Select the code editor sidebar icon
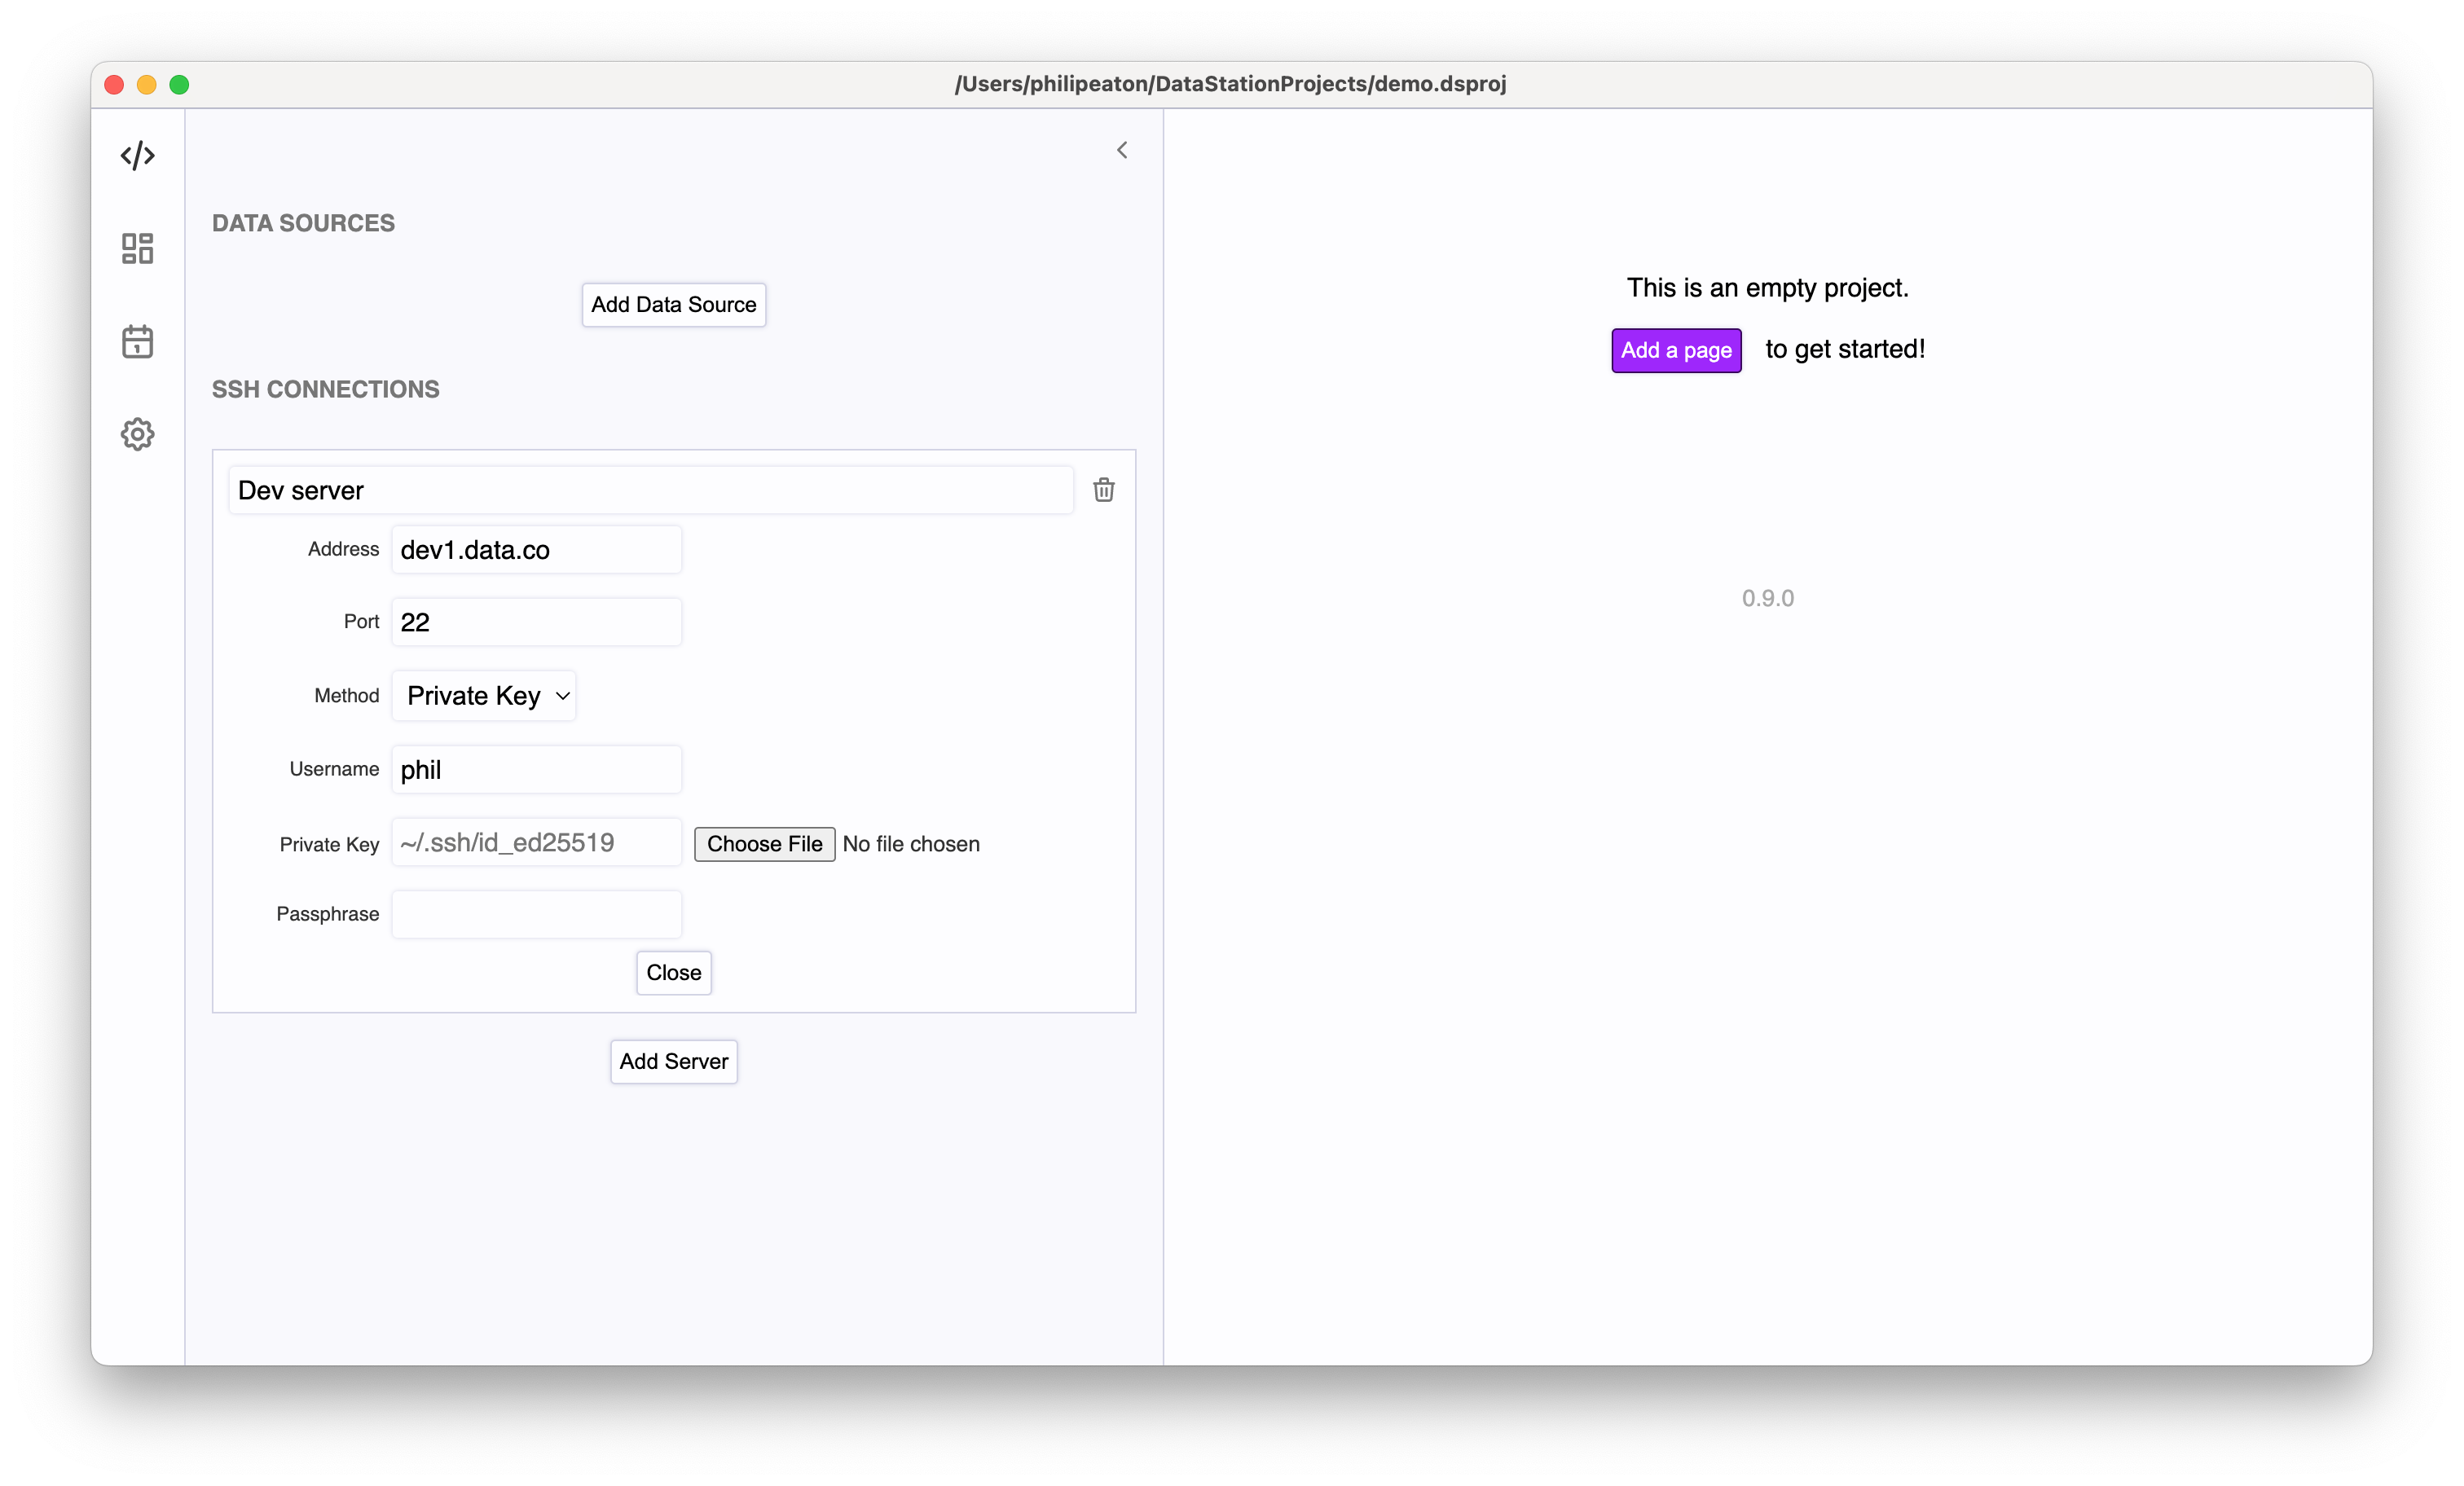This screenshot has height=1486, width=2464. point(137,155)
